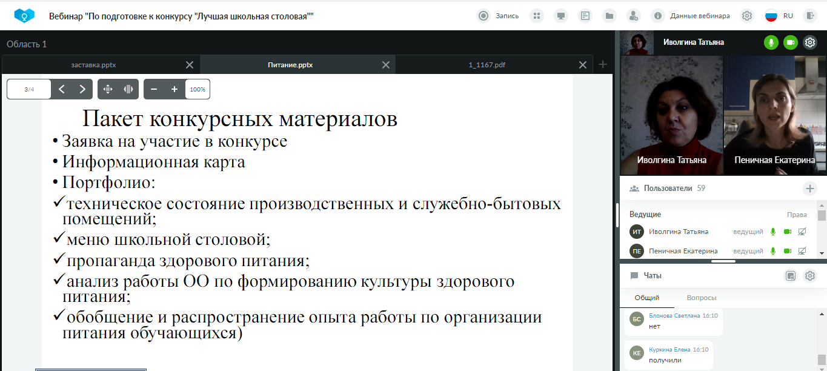Screen dimensions: 827x371
Task: Start recording with the Запись button
Action: point(498,16)
